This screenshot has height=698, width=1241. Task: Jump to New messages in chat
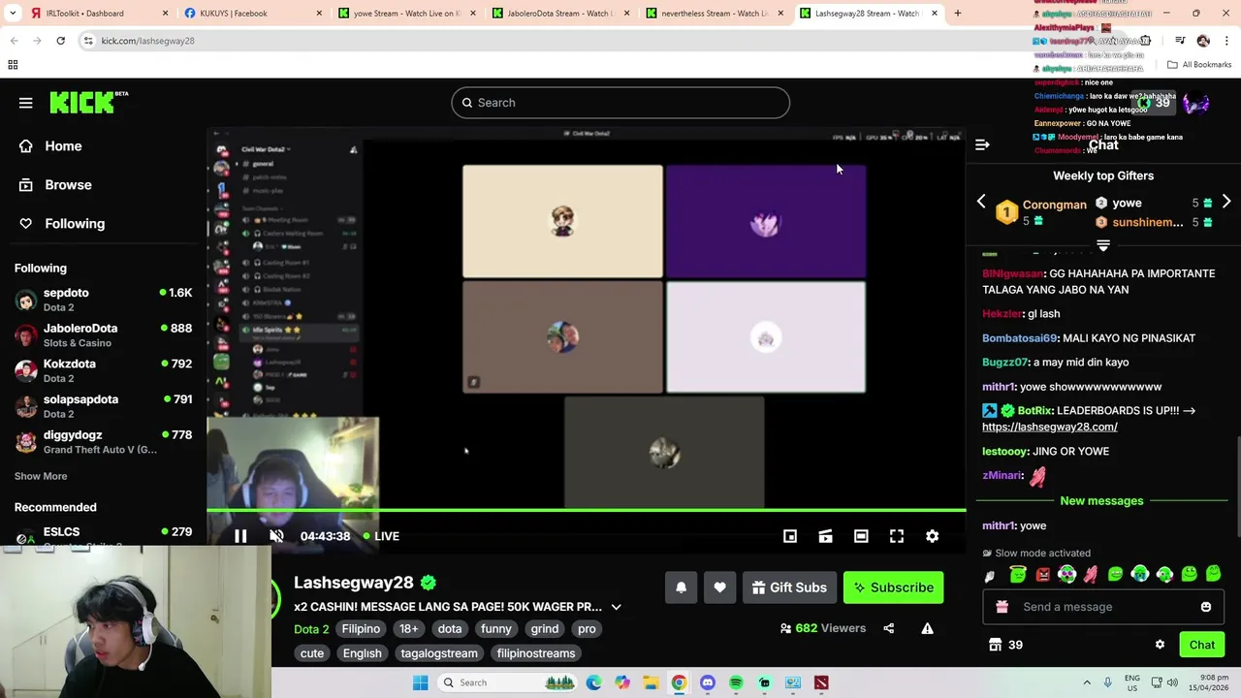(x=1101, y=501)
